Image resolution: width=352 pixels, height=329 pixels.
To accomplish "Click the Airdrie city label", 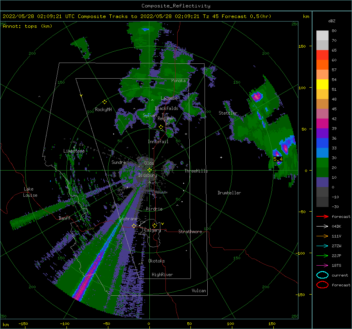I will tap(154, 209).
